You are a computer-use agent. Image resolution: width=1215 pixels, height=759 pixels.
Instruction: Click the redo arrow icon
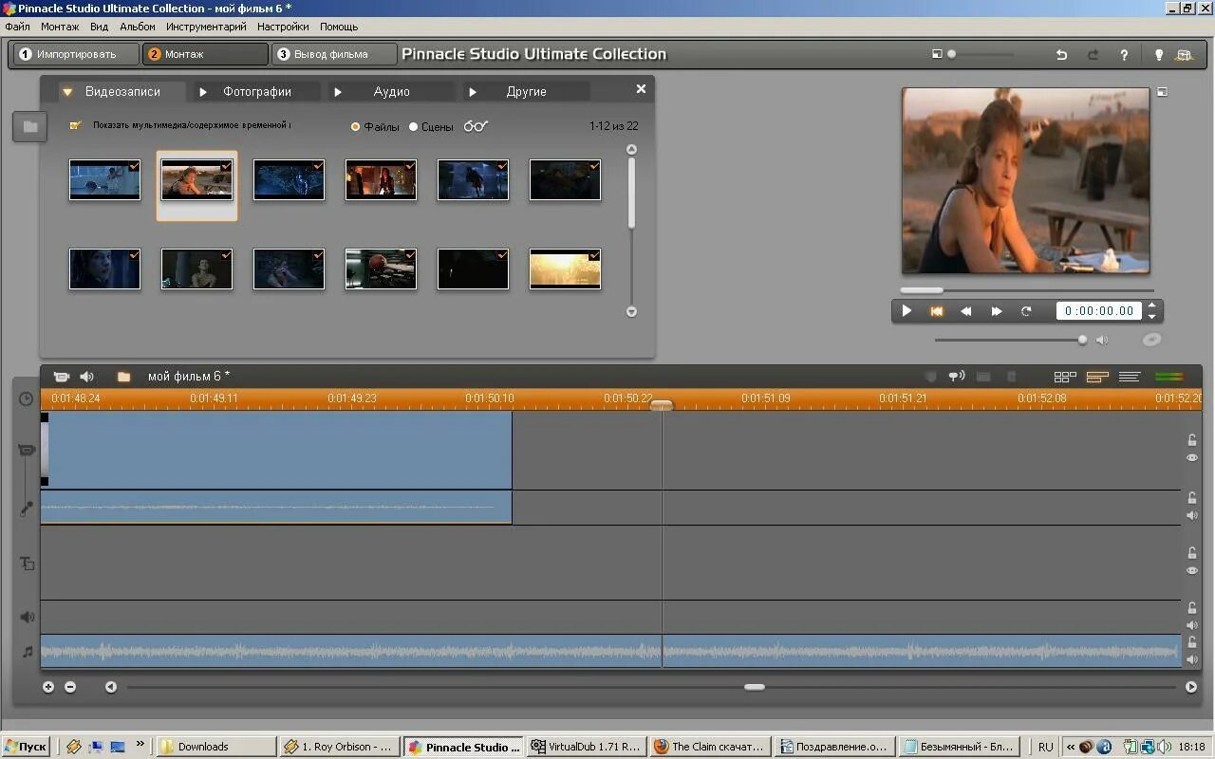point(1093,55)
